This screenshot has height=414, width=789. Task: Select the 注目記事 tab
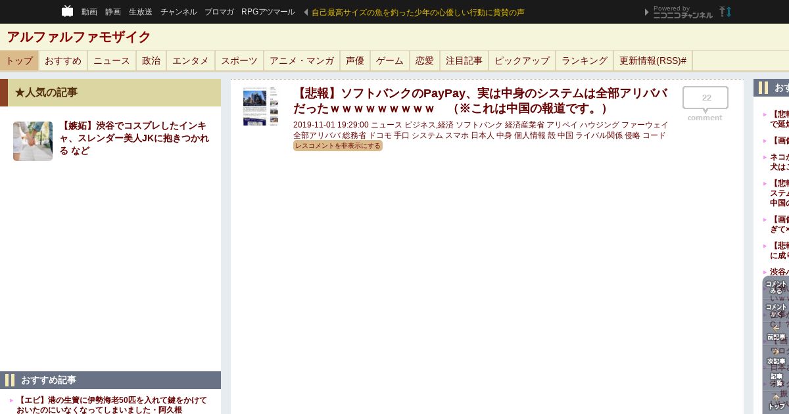click(x=464, y=60)
